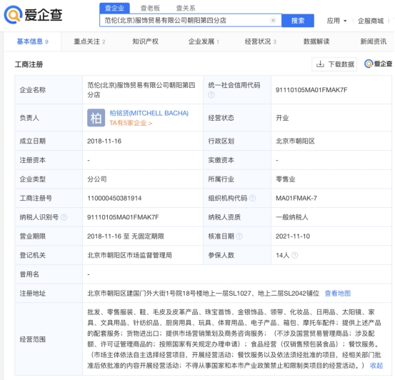Viewport: 395px width, 380px height.
Task: Click the 企业类型 value 分公司
Action: [97, 179]
